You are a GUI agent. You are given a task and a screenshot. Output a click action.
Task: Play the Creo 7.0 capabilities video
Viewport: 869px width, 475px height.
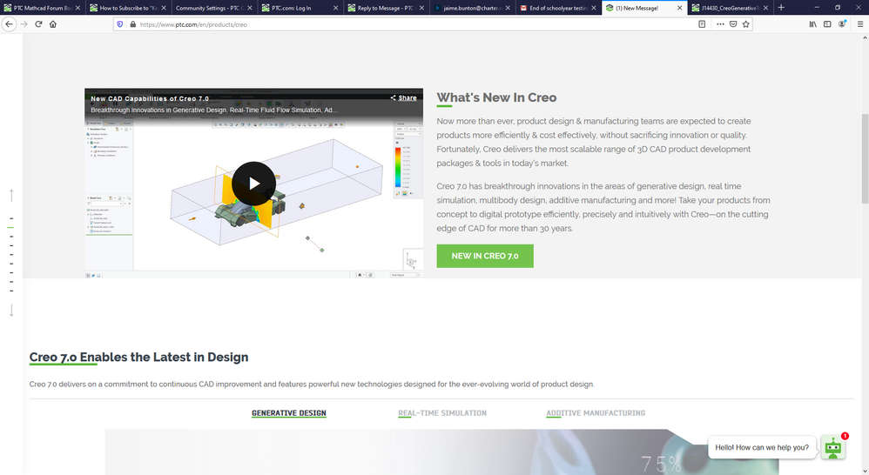click(x=254, y=184)
